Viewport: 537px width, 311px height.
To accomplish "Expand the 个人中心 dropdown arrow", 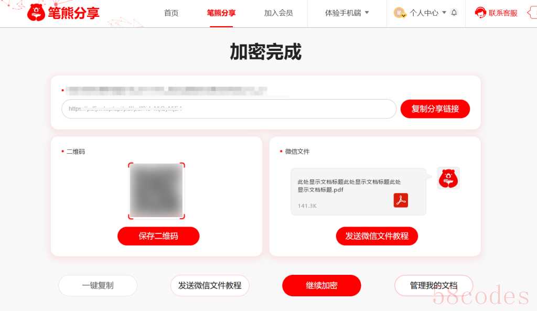I will tap(444, 13).
